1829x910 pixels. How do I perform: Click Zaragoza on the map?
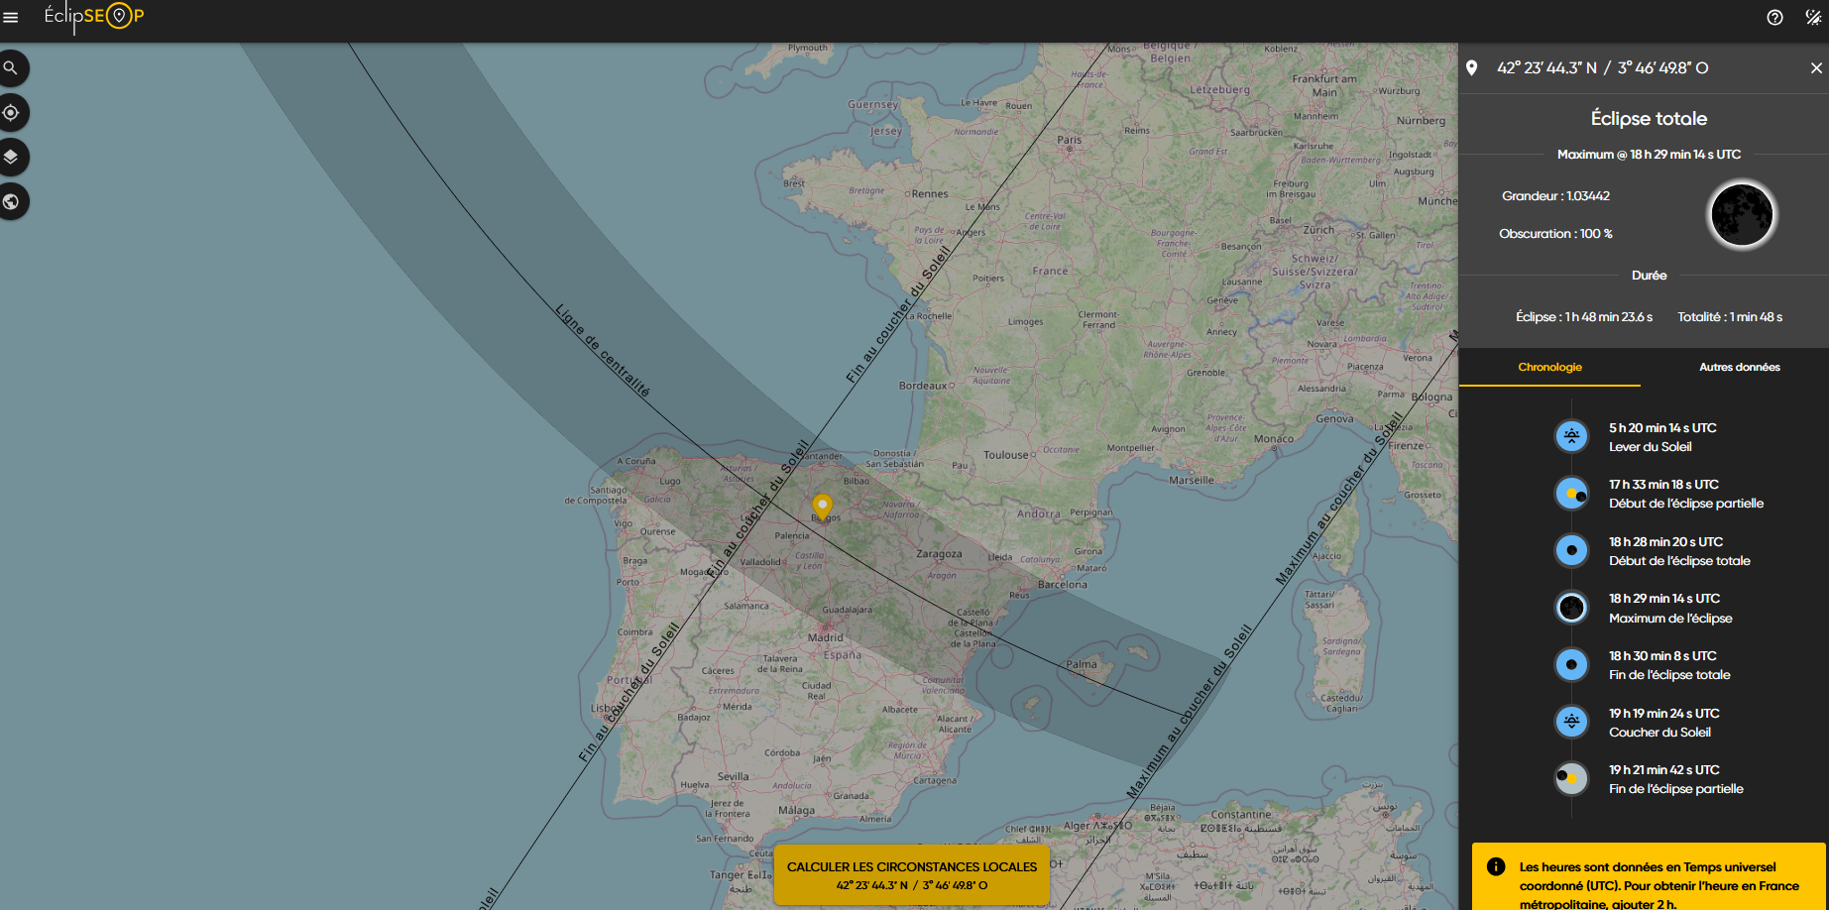[x=939, y=553]
